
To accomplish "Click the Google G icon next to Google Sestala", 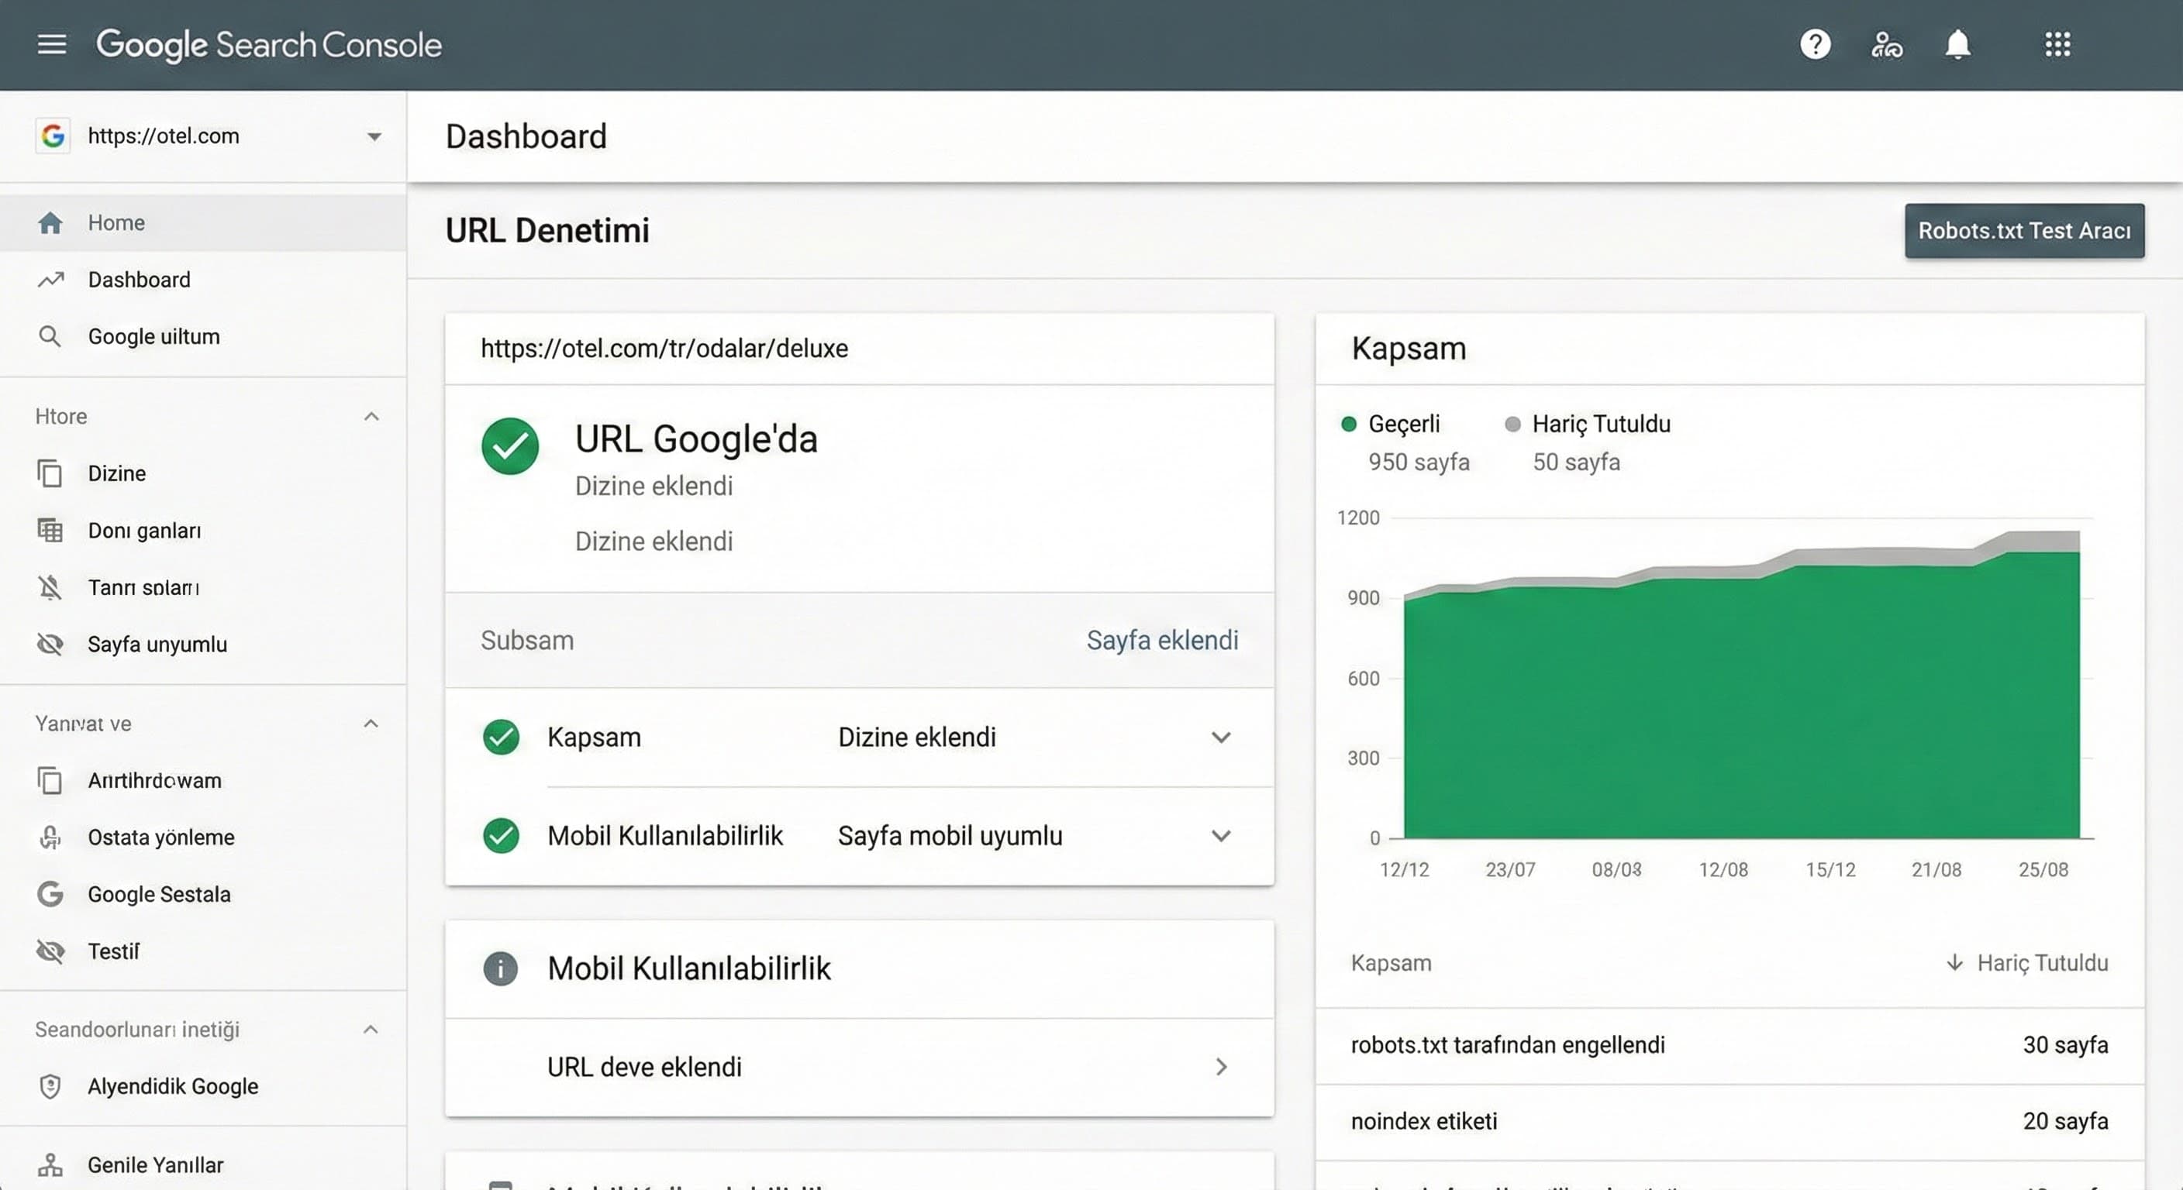I will point(51,894).
